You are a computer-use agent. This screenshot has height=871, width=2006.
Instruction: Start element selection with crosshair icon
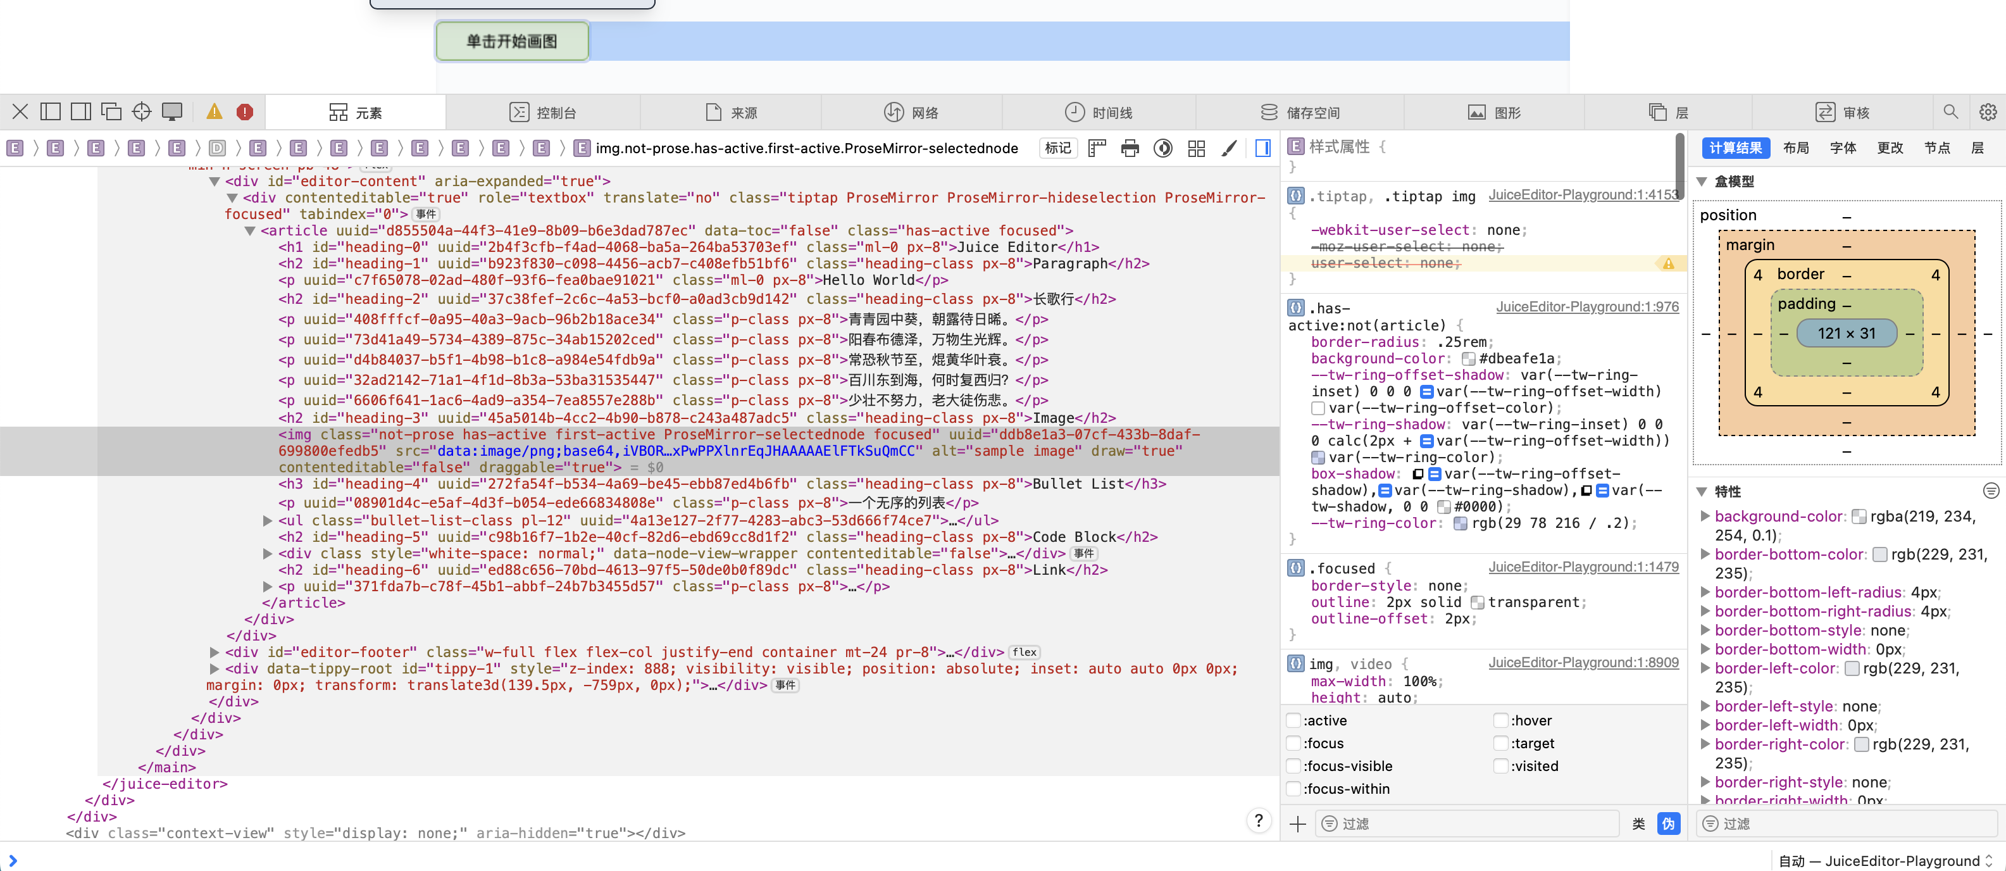142,112
